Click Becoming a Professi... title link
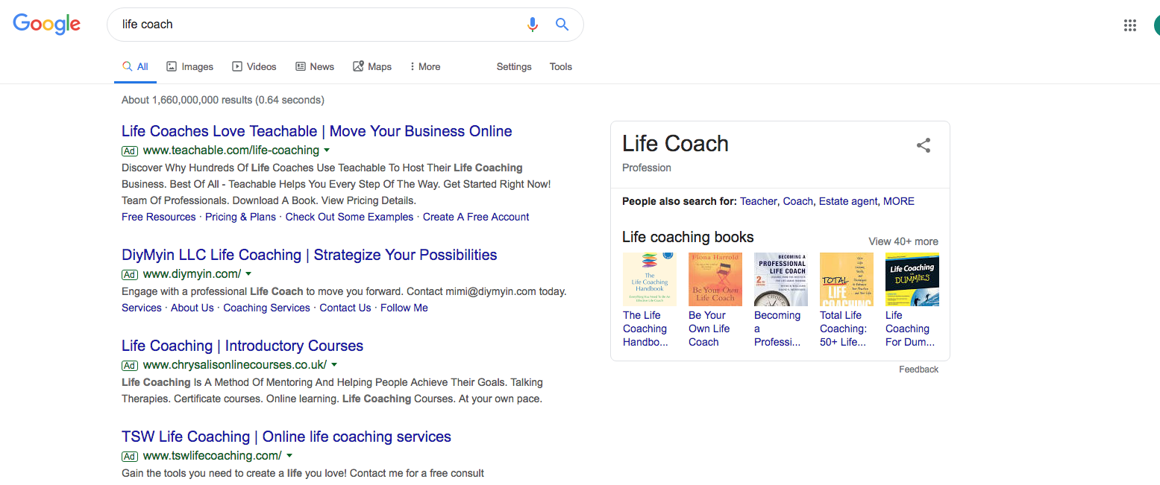Image resolution: width=1160 pixels, height=485 pixels. click(777, 329)
